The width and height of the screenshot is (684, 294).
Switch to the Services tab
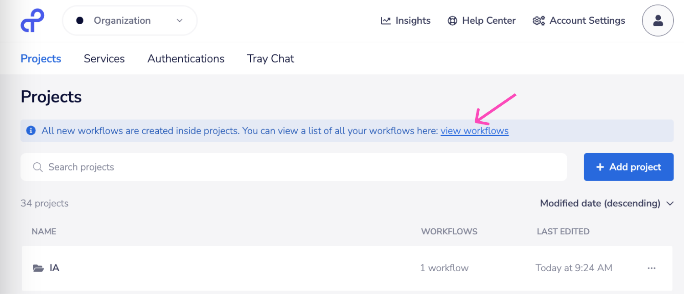[x=104, y=58]
